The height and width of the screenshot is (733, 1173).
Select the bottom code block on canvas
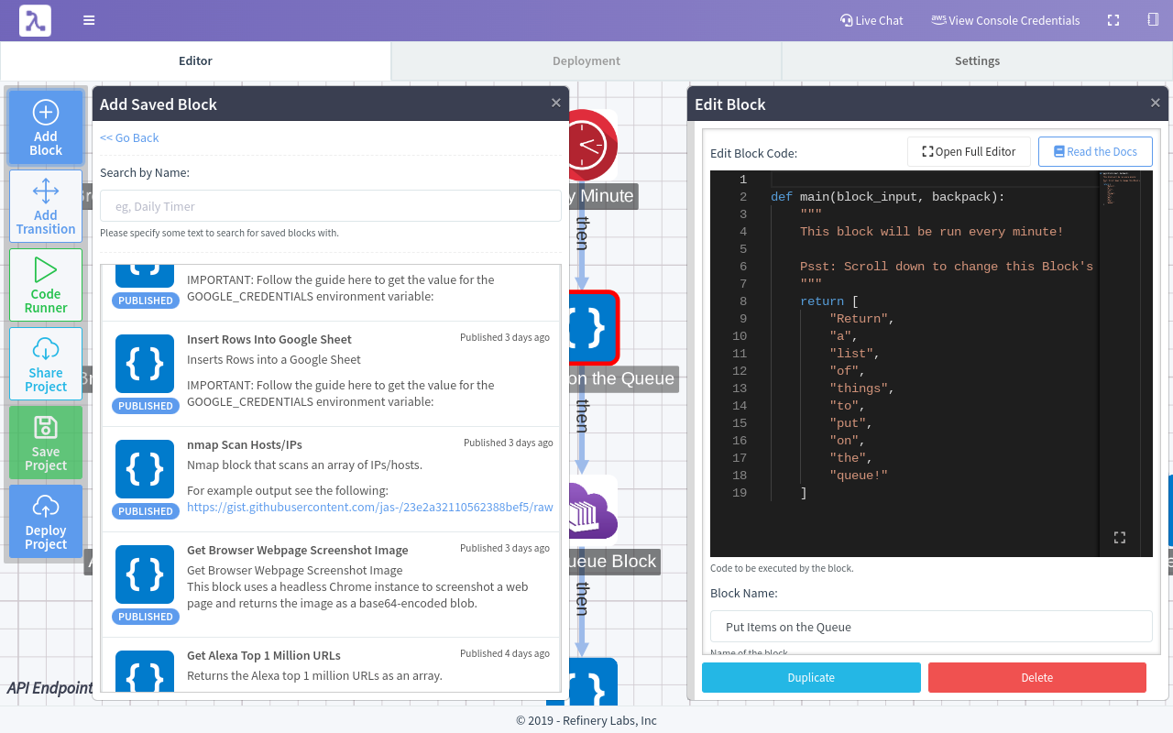point(594,682)
